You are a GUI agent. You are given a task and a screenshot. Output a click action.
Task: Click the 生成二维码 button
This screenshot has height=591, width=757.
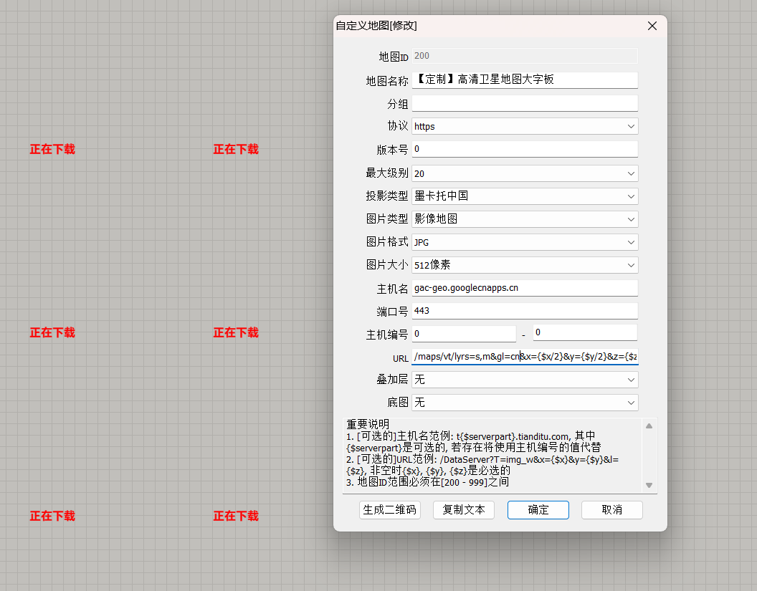pyautogui.click(x=390, y=510)
